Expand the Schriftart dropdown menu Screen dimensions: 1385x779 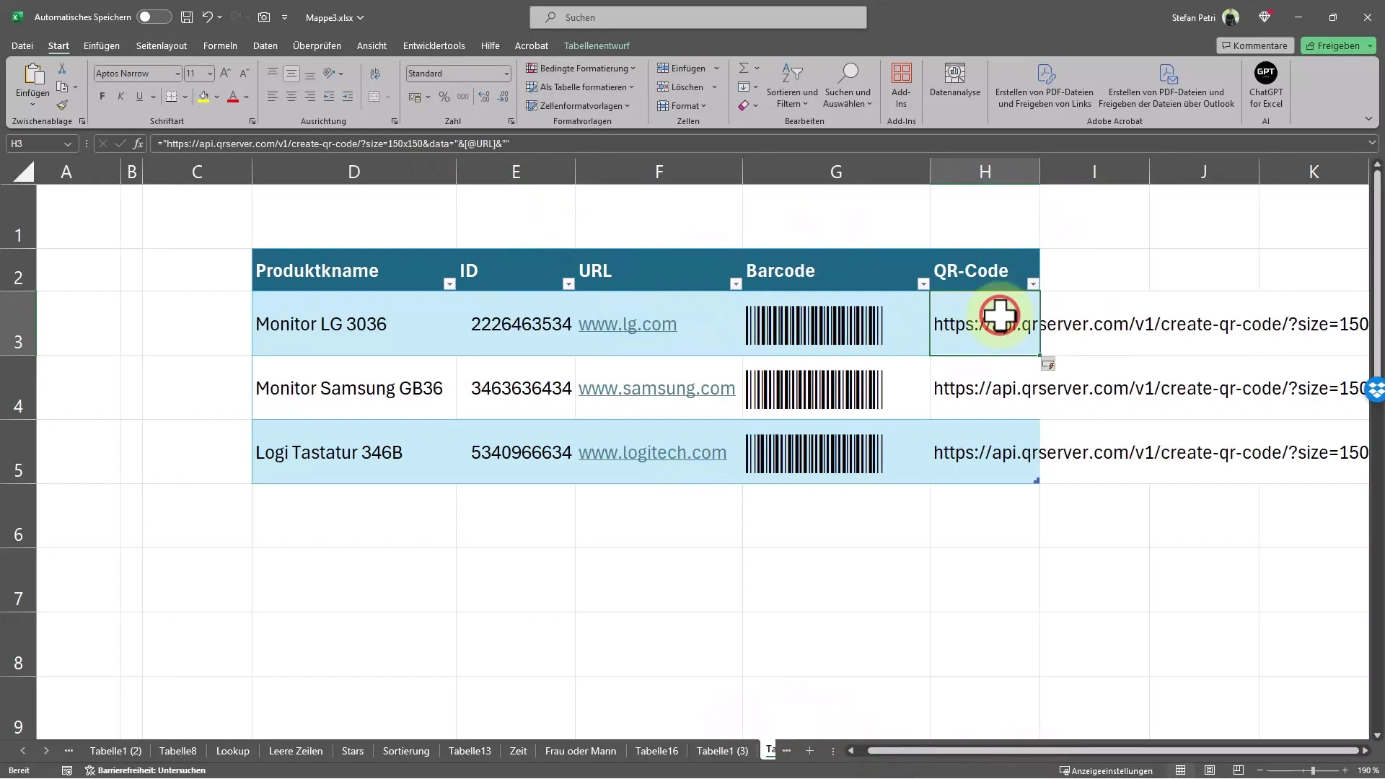pos(177,72)
